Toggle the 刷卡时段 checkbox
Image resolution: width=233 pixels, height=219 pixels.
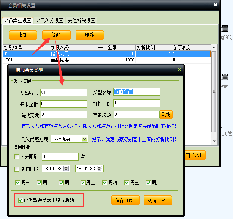(17, 169)
